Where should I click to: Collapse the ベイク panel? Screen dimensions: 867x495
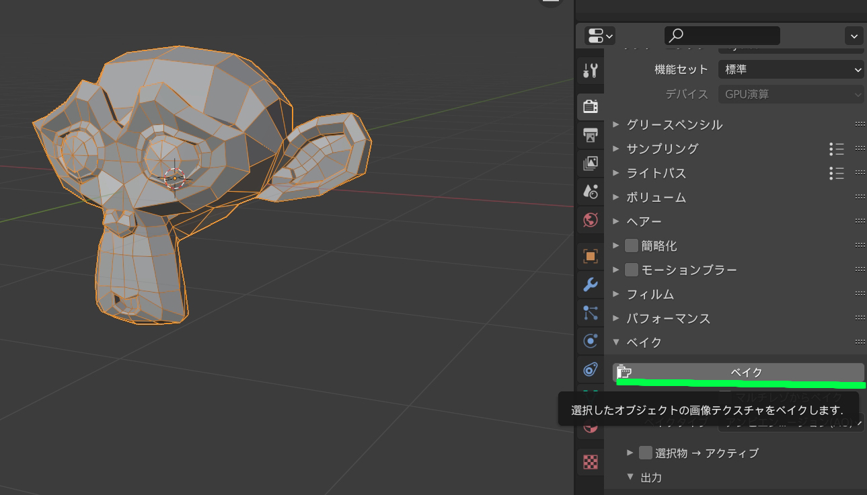click(615, 342)
